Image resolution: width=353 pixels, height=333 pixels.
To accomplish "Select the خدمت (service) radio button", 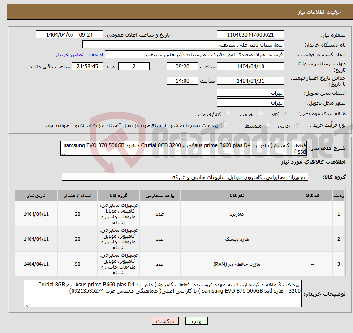I will pyautogui.click(x=260, y=114).
